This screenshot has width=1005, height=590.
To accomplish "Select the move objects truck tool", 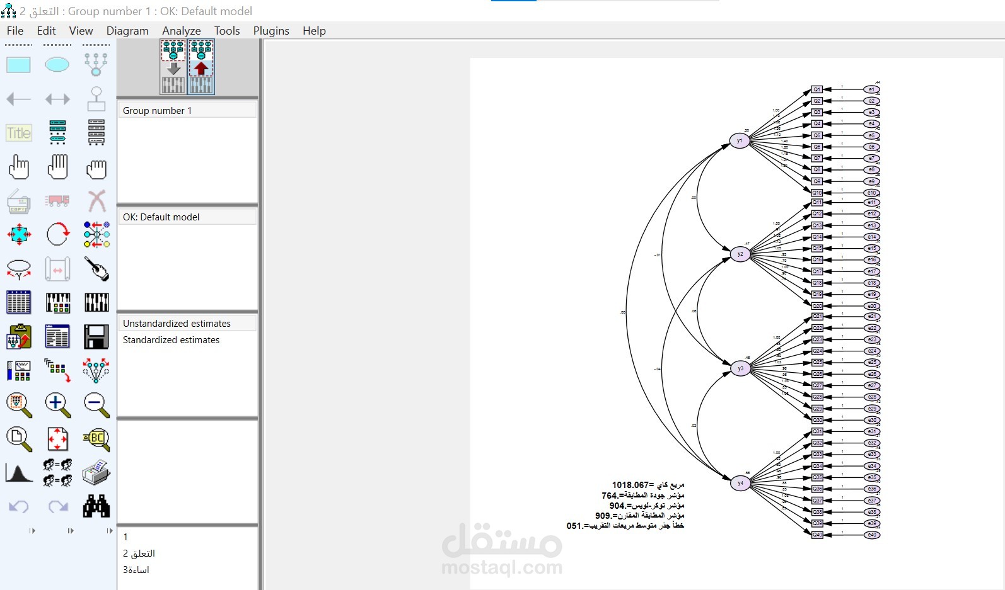I will point(57,201).
